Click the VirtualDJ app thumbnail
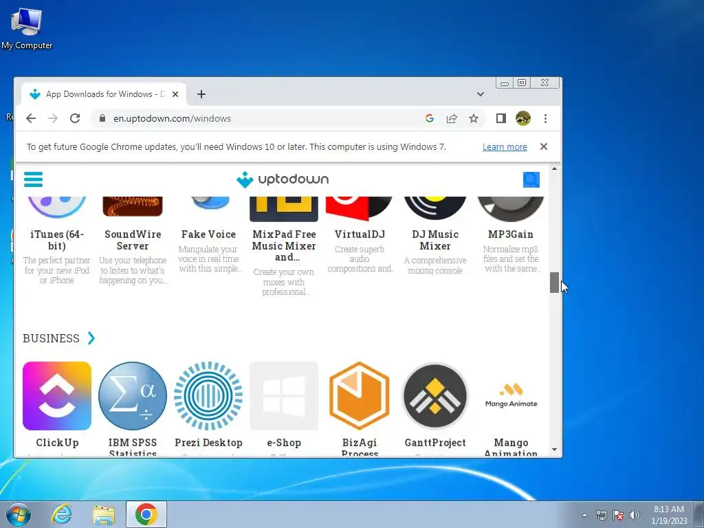 [359, 209]
